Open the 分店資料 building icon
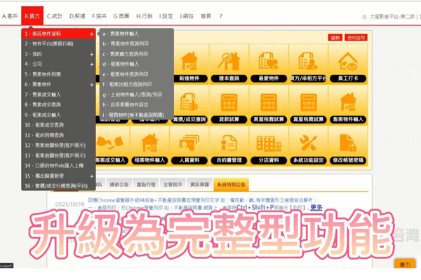421x280 pixels. [x=269, y=143]
